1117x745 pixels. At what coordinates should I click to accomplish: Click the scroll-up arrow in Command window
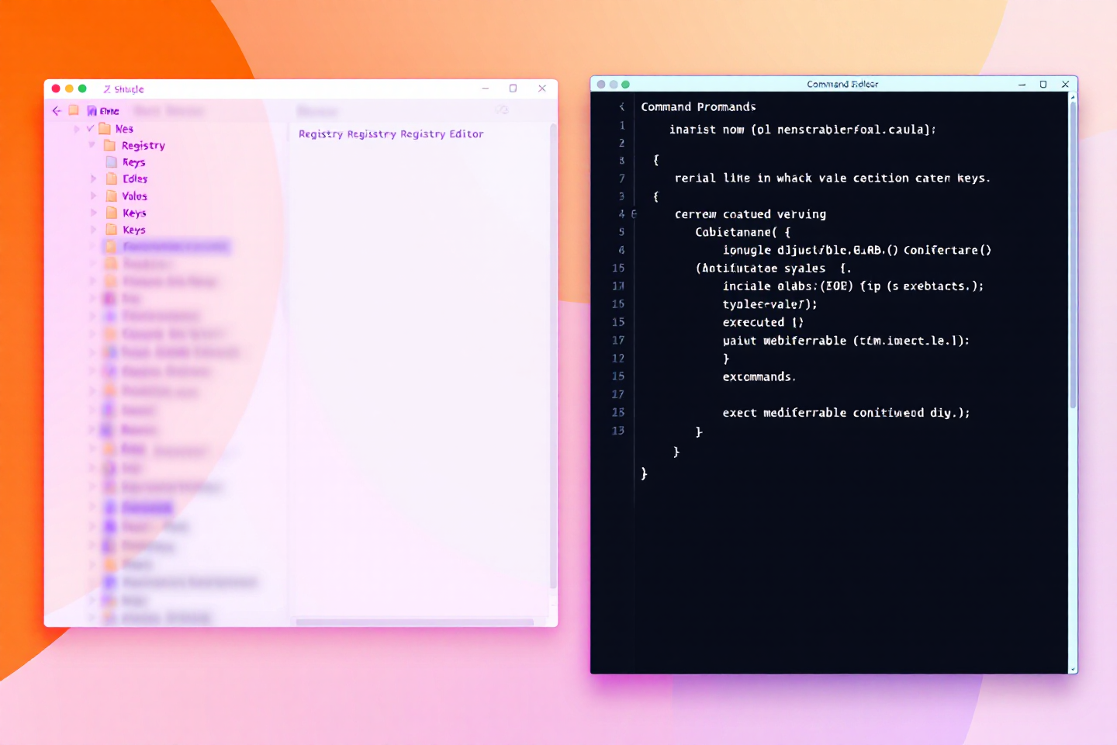(x=1073, y=96)
